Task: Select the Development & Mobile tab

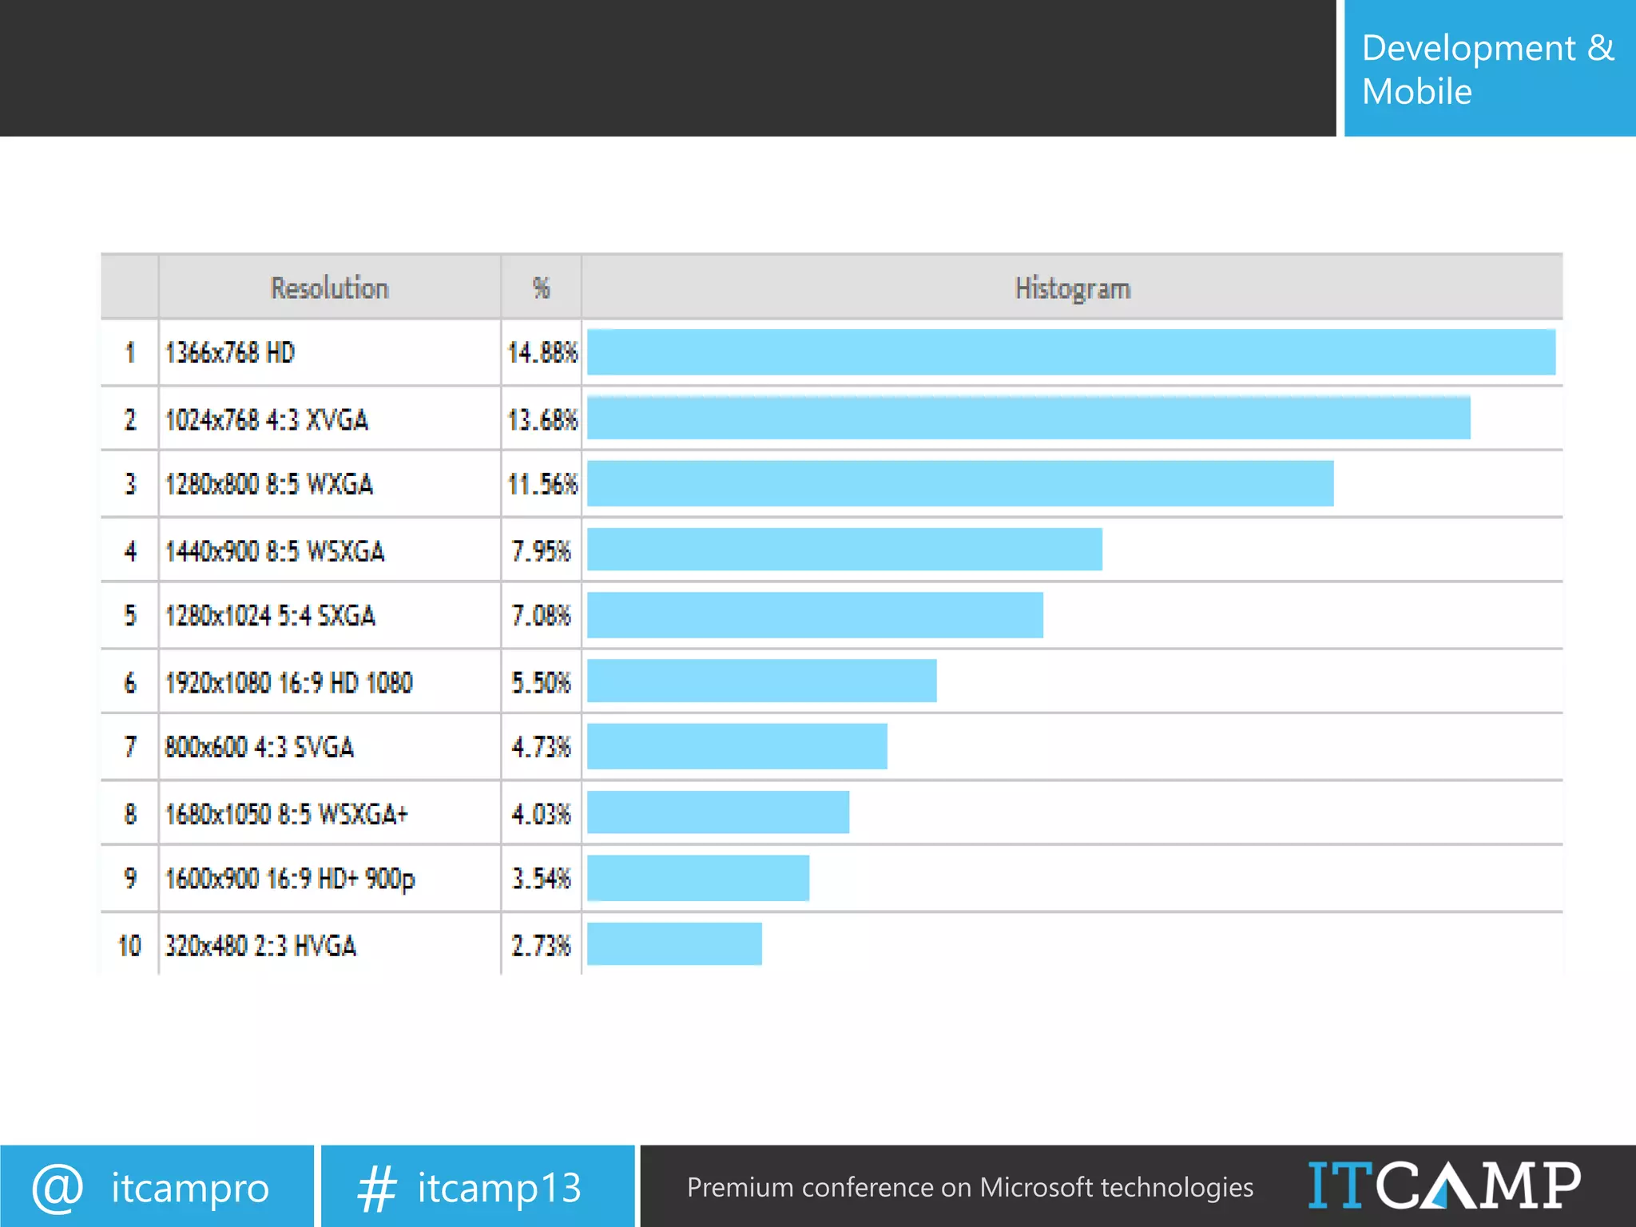Action: pyautogui.click(x=1488, y=69)
